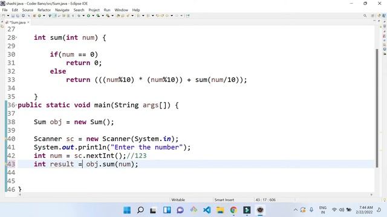Click the Open Perspective icon
This screenshot has width=387, height=217.
pos(372,16)
